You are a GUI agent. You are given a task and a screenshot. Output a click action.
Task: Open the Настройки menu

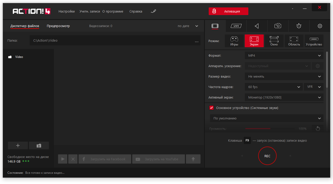click(66, 11)
